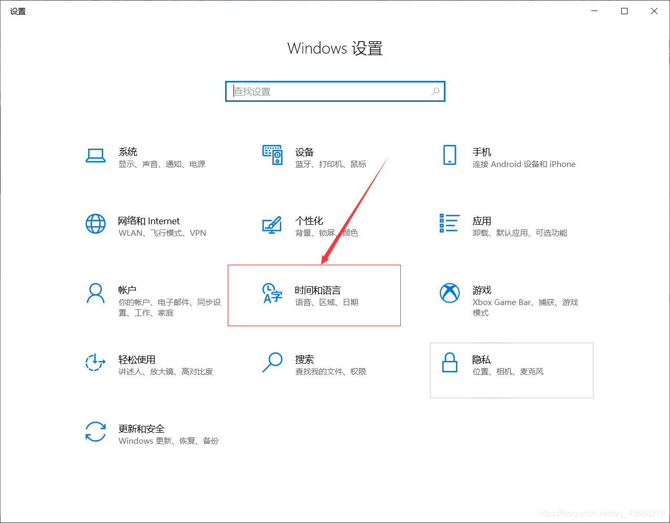Open the 帐户 person icon

tap(95, 293)
